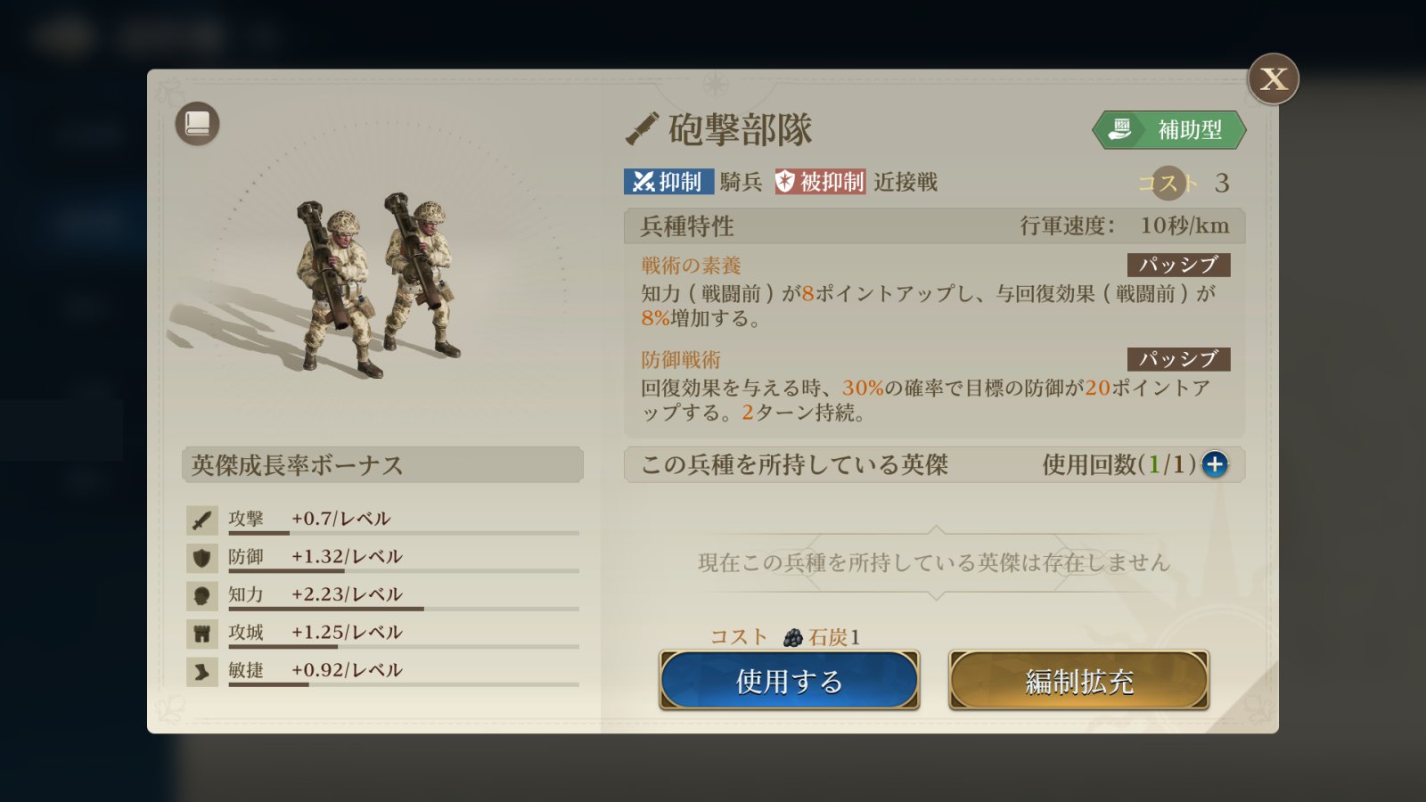Click the 防御戦術 passive skill title
The width and height of the screenshot is (1426, 802).
pos(681,360)
